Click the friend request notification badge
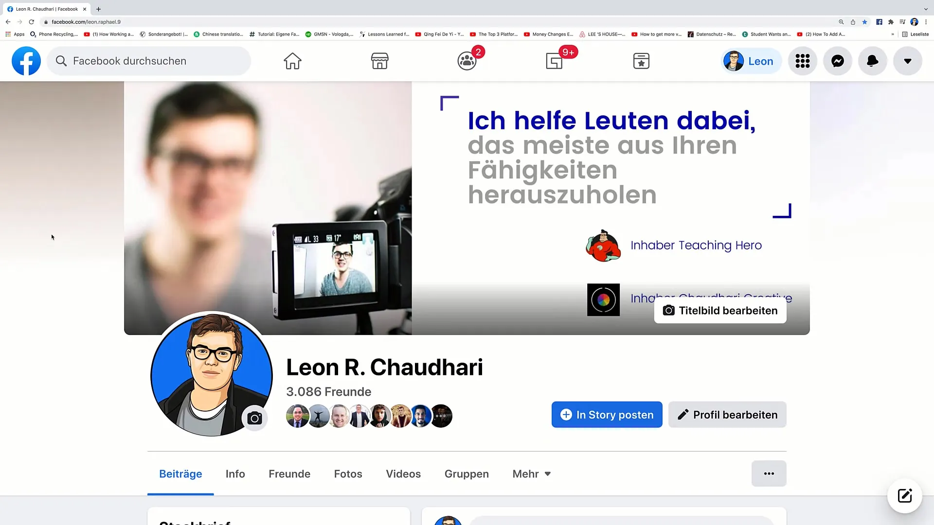 point(478,52)
